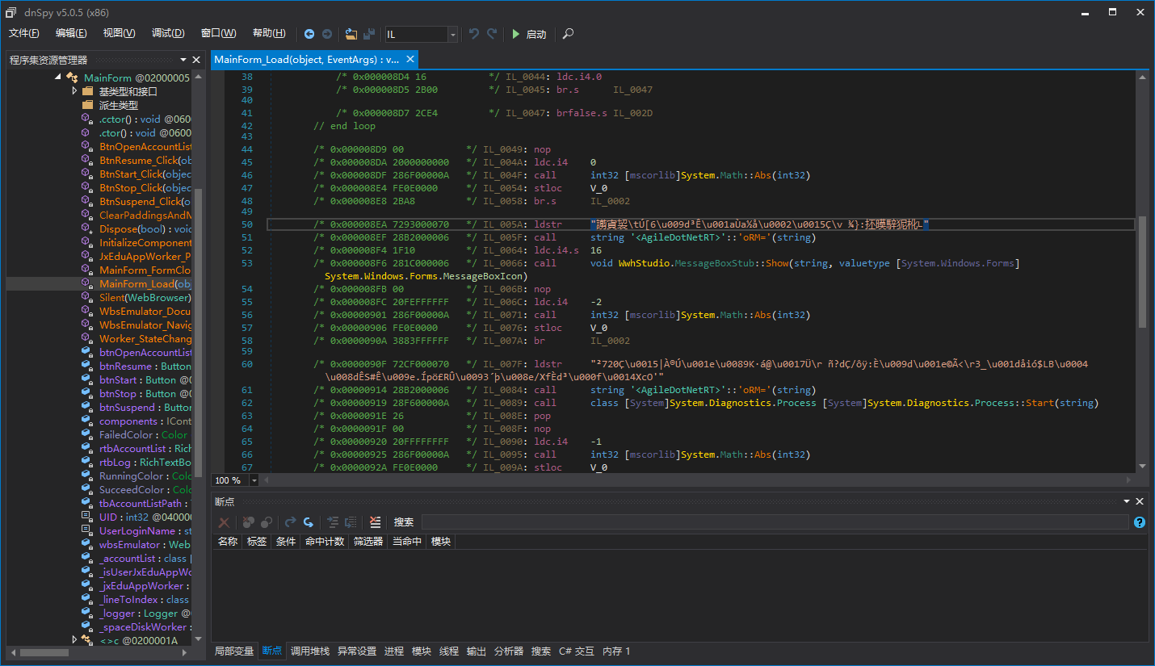Open the IL language dropdown

point(453,35)
